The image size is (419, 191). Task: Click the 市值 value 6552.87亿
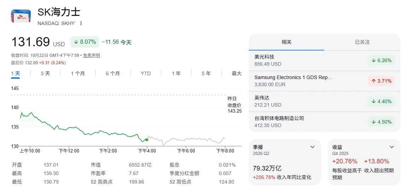click(x=140, y=165)
